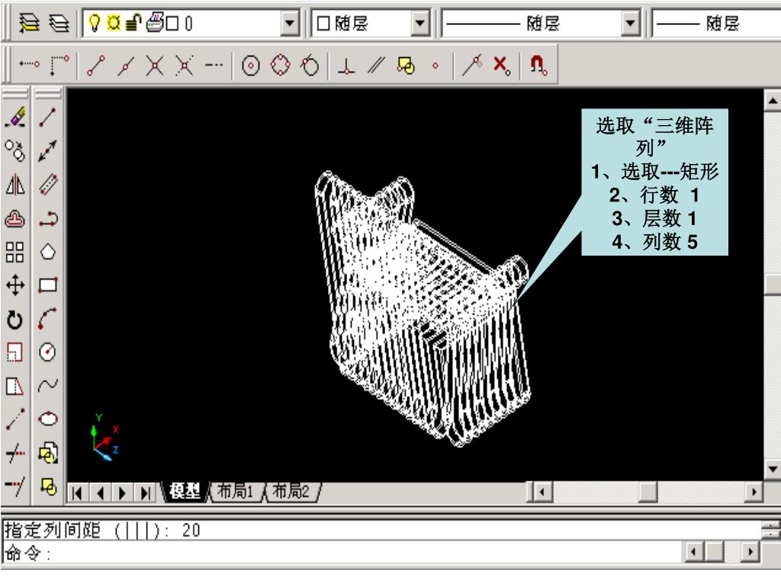Select Nearest object snap
The width and height of the screenshot is (781, 586).
click(472, 65)
